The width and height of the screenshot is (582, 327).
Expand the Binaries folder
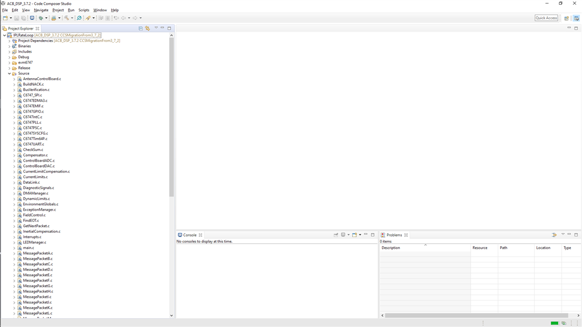coord(9,46)
